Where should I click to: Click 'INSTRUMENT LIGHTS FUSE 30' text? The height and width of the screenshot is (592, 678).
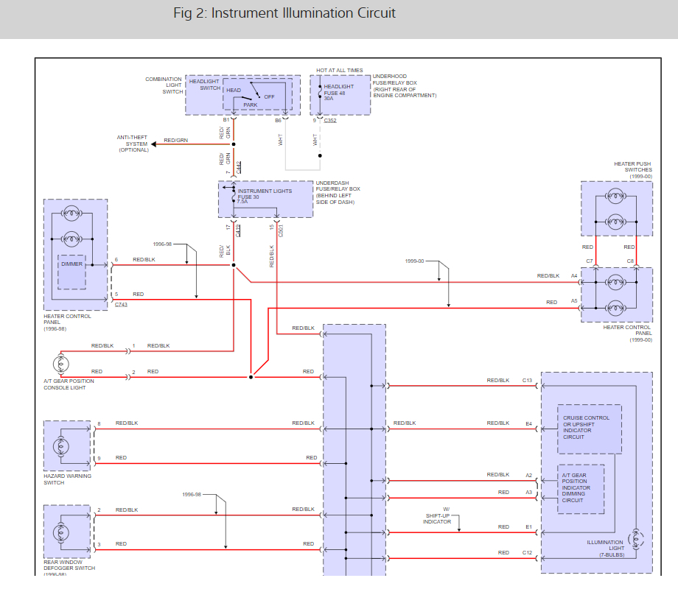[264, 196]
